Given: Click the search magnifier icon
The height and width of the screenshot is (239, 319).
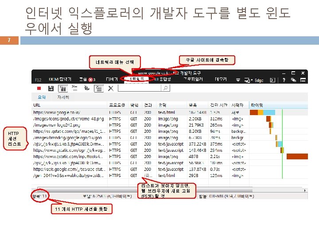Looking at the screenshot, I should point(166,88).
